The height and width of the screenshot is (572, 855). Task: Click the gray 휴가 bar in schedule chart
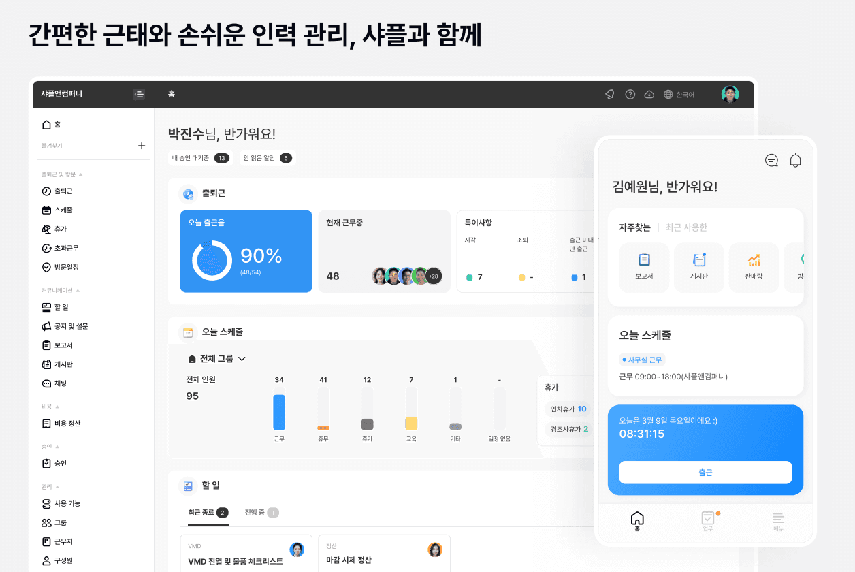[367, 424]
